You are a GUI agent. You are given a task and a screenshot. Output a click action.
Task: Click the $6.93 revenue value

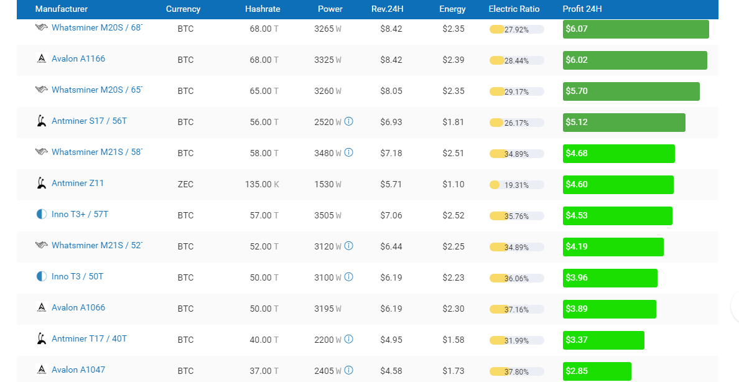(x=391, y=122)
